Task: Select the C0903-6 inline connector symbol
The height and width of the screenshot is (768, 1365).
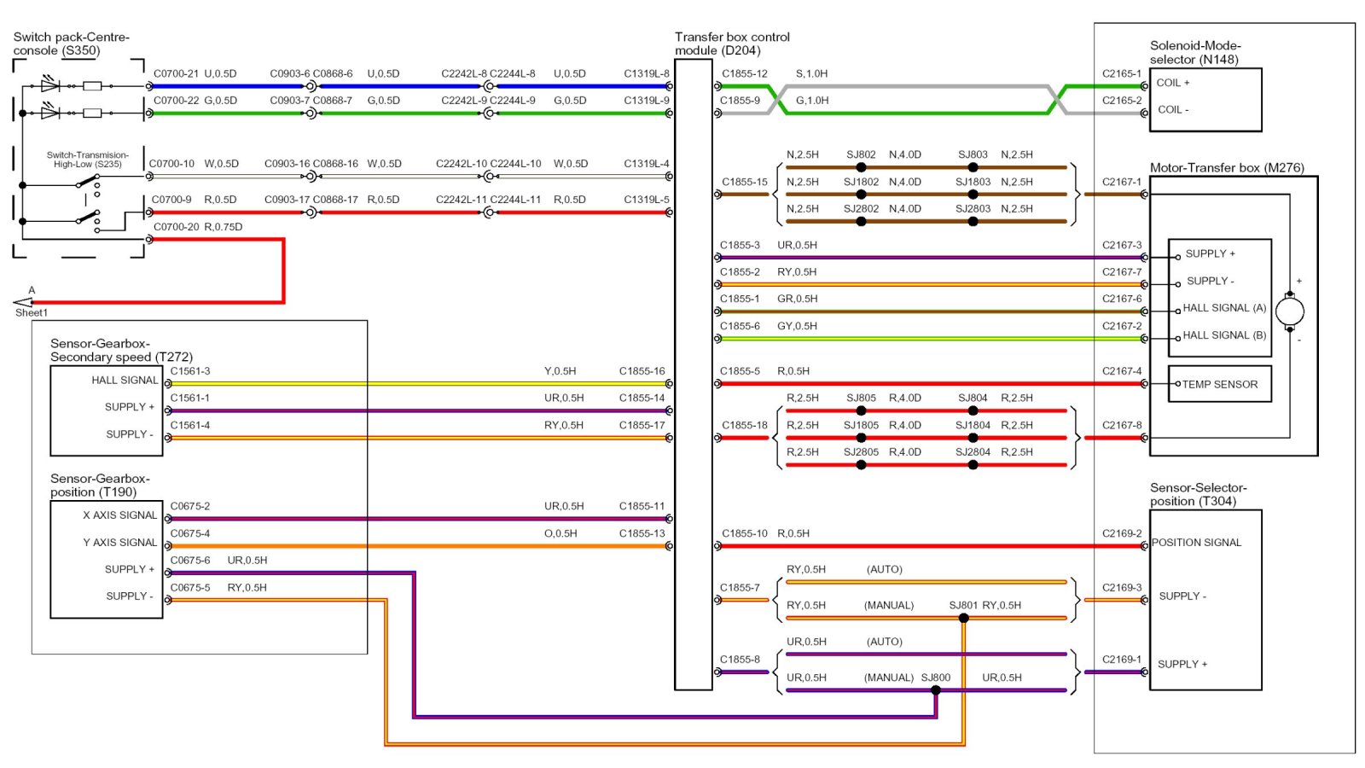Action: [311, 86]
